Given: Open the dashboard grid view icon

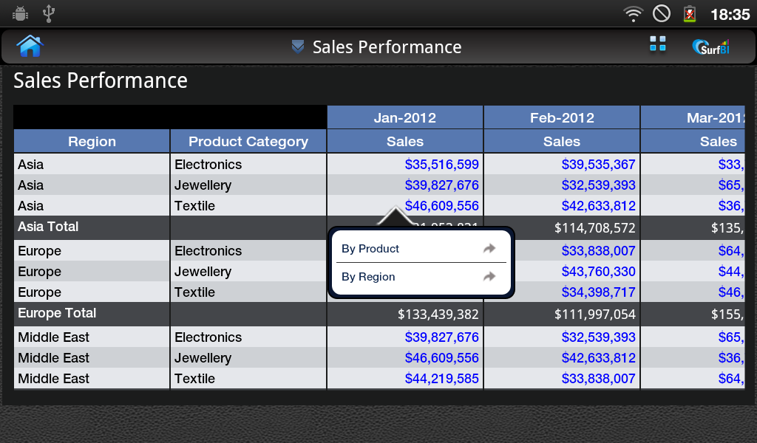Looking at the screenshot, I should pyautogui.click(x=657, y=44).
